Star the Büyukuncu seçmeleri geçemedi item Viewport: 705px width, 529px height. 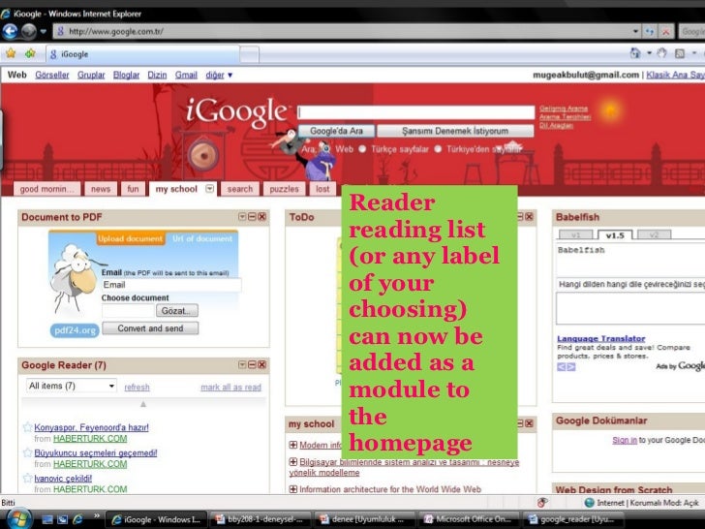click(28, 452)
